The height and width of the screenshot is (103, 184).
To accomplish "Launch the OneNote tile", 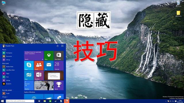I will coord(39,76).
